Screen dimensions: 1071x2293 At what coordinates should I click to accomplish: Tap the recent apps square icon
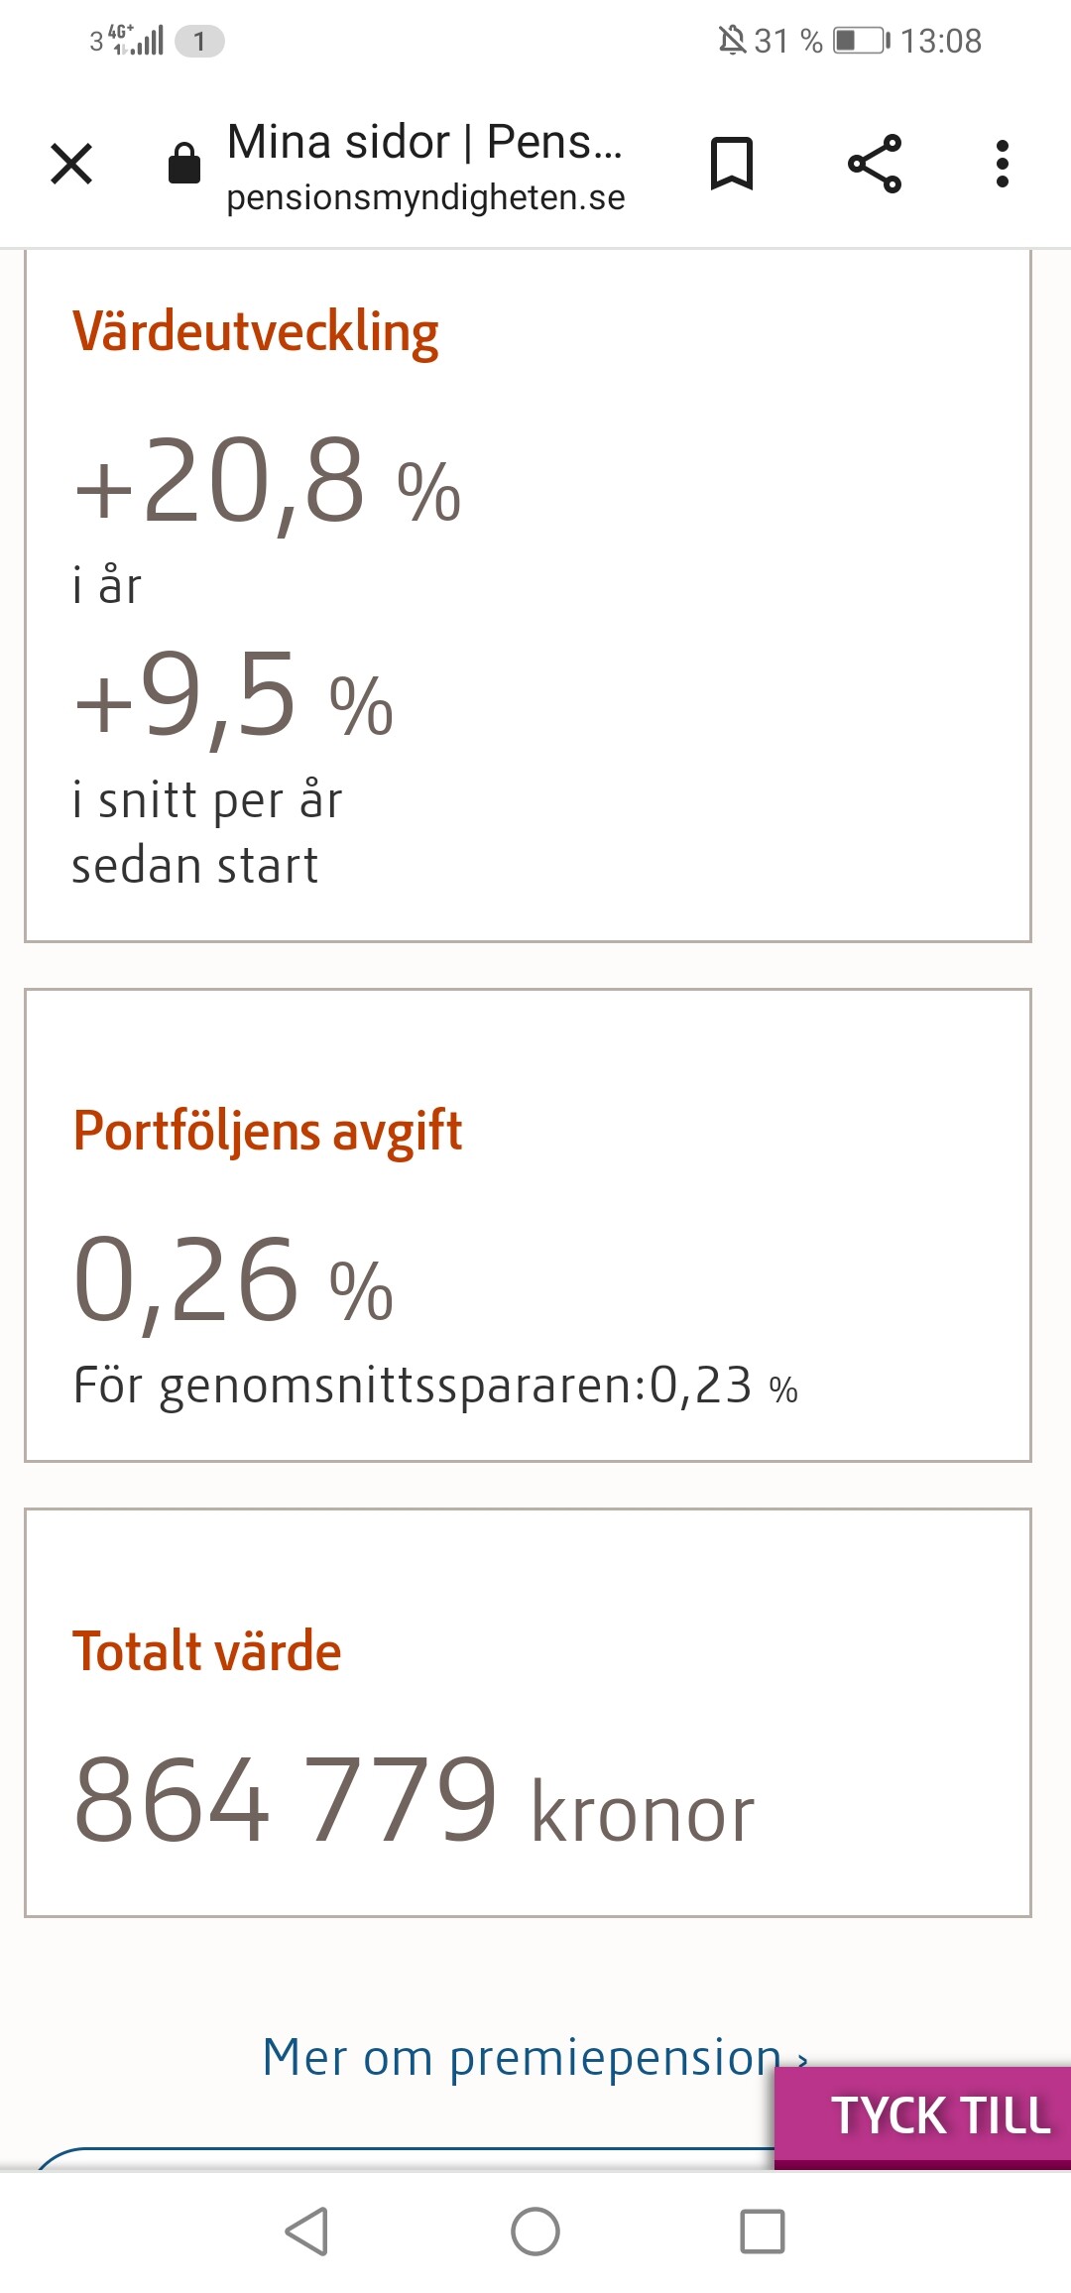click(x=763, y=2232)
